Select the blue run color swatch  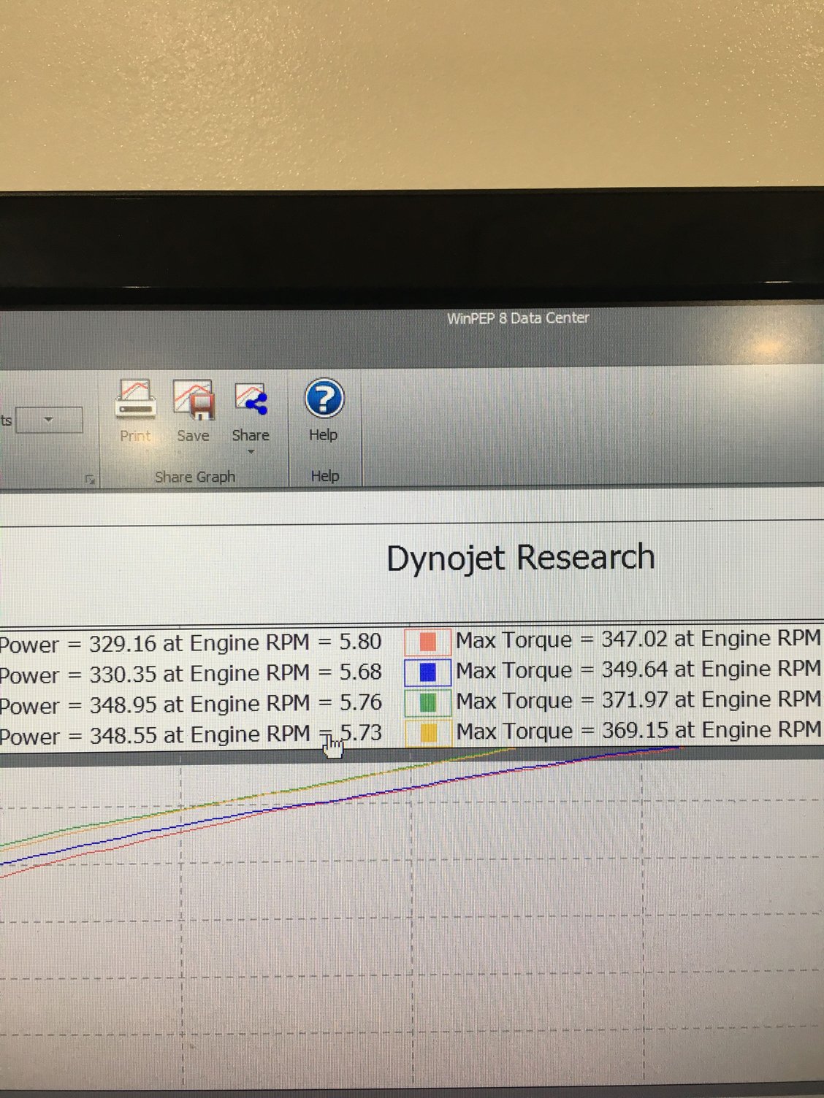pos(427,672)
